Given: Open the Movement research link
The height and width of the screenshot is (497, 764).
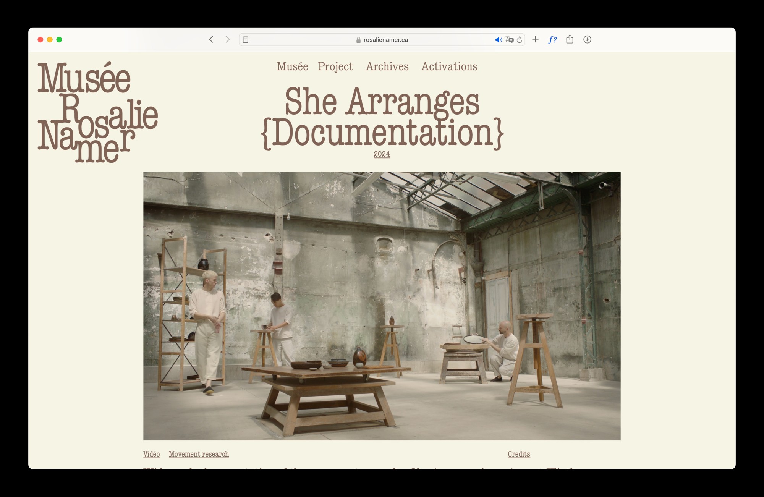Looking at the screenshot, I should (199, 454).
